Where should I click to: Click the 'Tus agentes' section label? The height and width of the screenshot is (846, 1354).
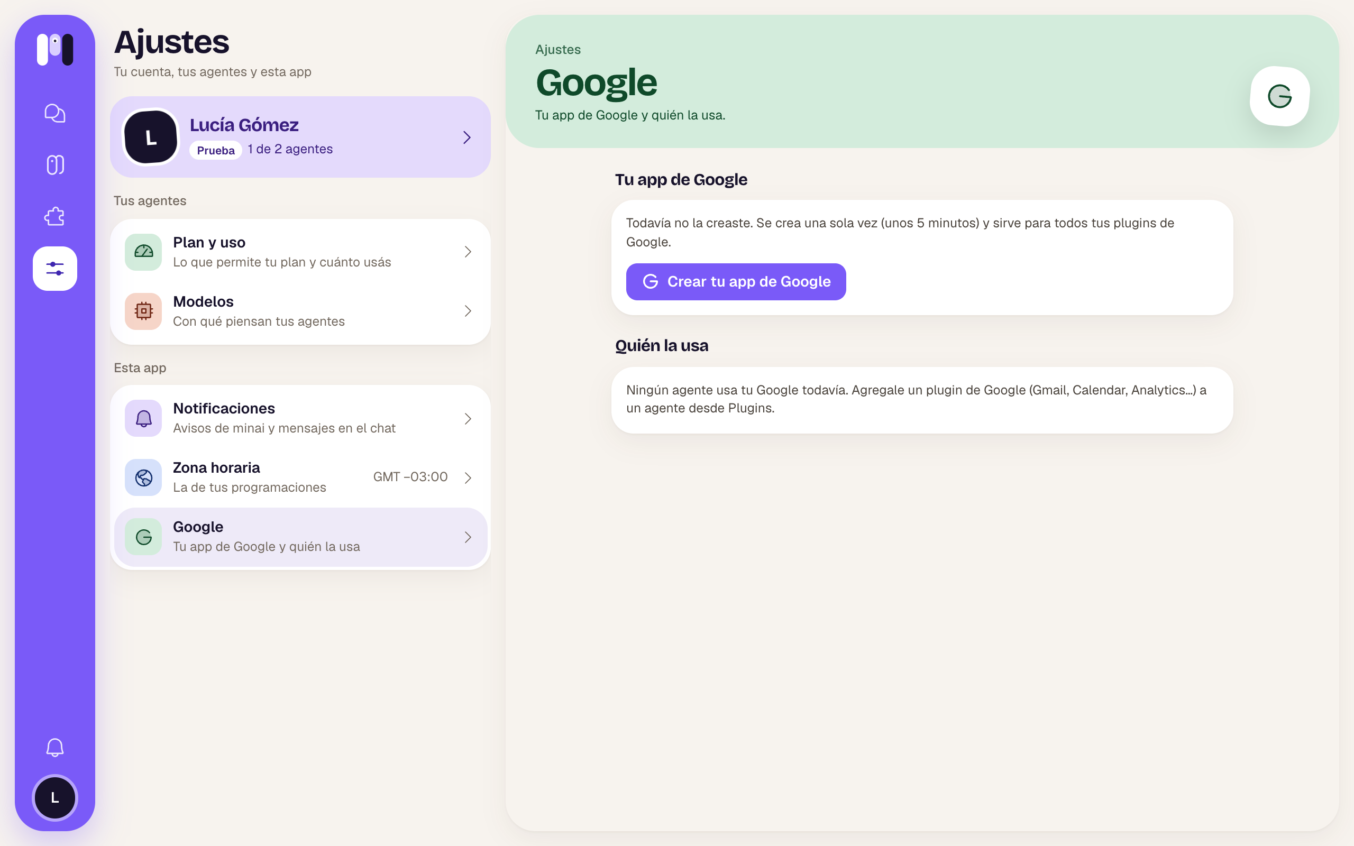[x=150, y=201]
